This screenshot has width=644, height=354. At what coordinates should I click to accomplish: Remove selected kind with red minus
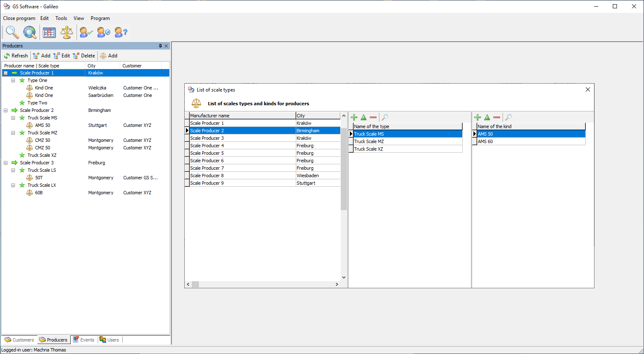(x=497, y=117)
